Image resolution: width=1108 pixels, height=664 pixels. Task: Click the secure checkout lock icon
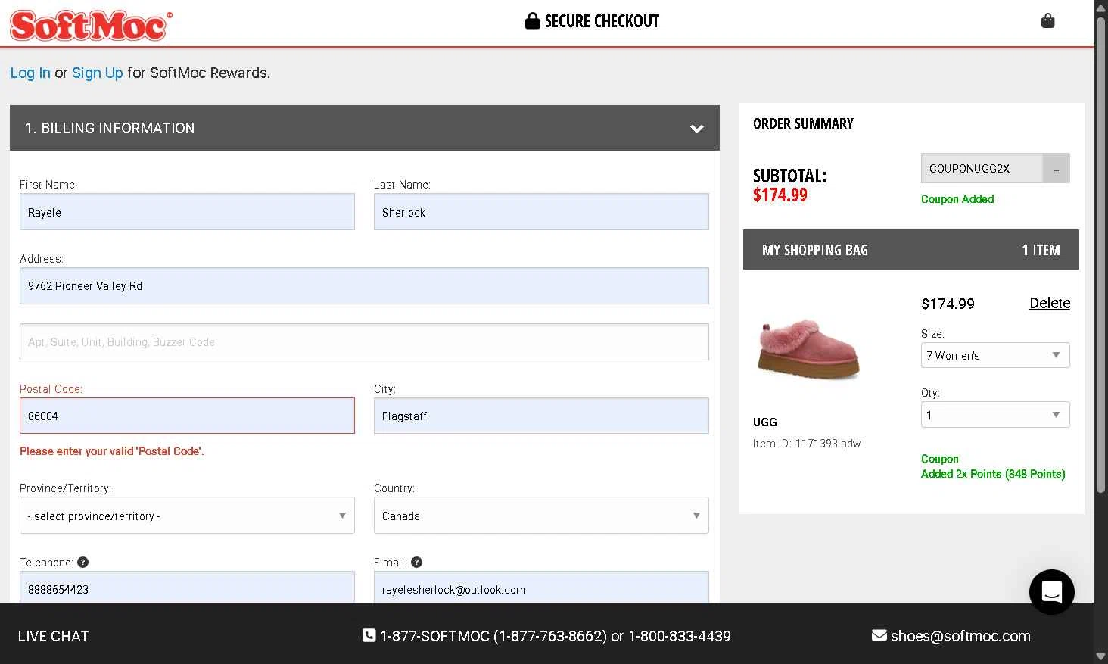[x=532, y=20]
